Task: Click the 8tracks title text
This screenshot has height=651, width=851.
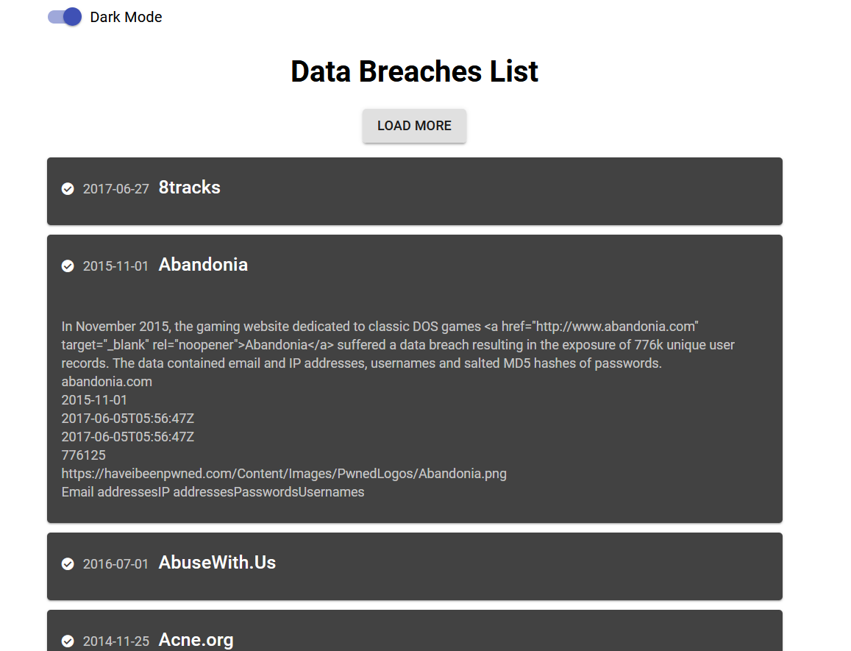Action: click(x=189, y=187)
